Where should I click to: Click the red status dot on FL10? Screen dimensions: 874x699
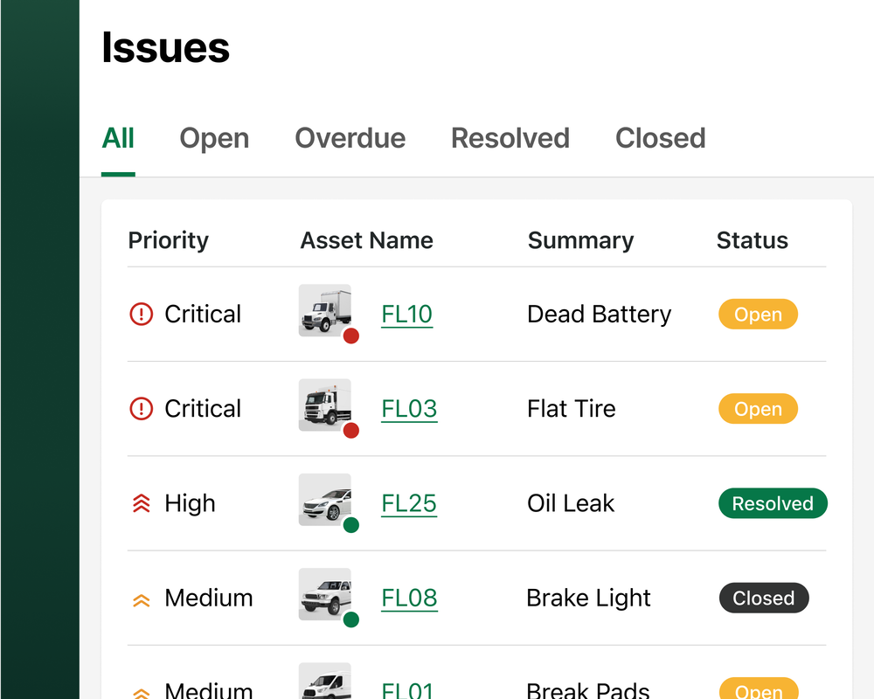point(351,336)
